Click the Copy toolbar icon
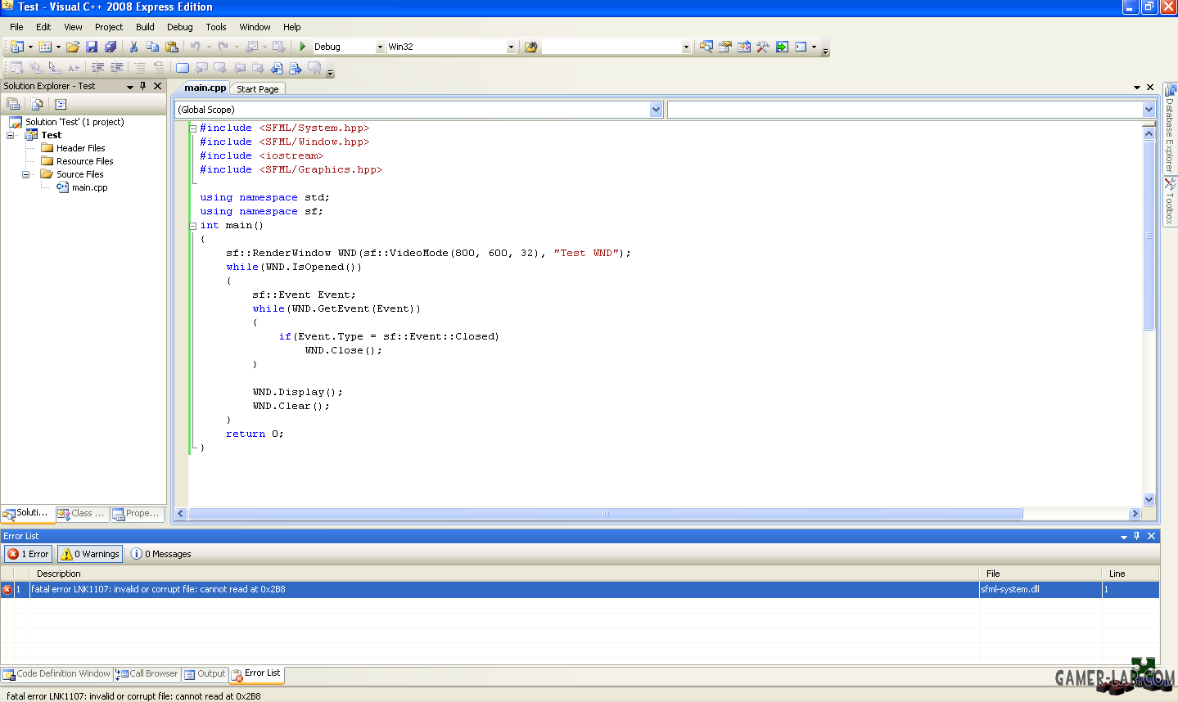1178x702 pixels. point(152,47)
